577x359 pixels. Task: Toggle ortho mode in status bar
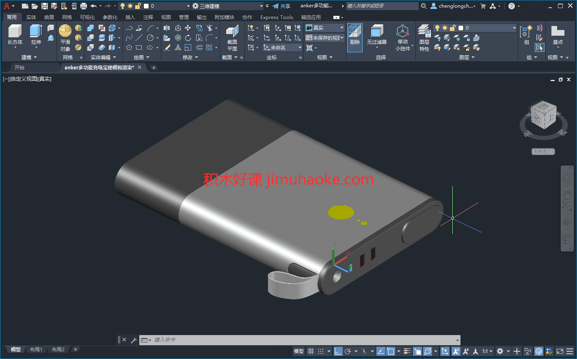[x=338, y=351]
